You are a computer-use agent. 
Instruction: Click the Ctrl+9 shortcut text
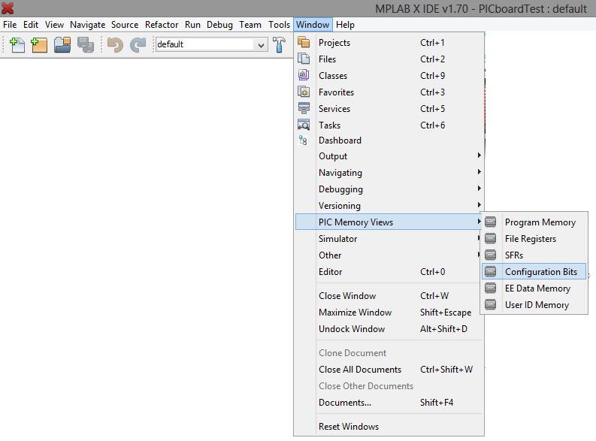point(433,76)
